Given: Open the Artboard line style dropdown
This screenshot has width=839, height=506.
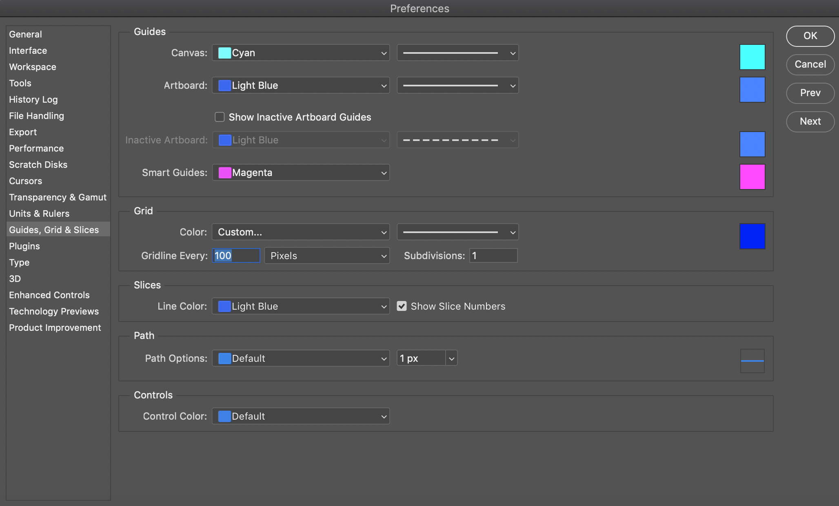Looking at the screenshot, I should (457, 86).
